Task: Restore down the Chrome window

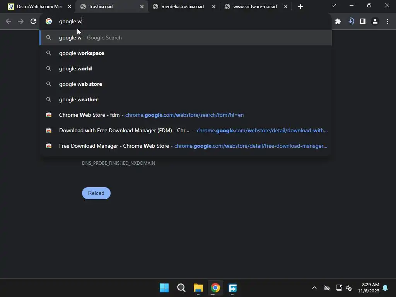Action: click(369, 5)
